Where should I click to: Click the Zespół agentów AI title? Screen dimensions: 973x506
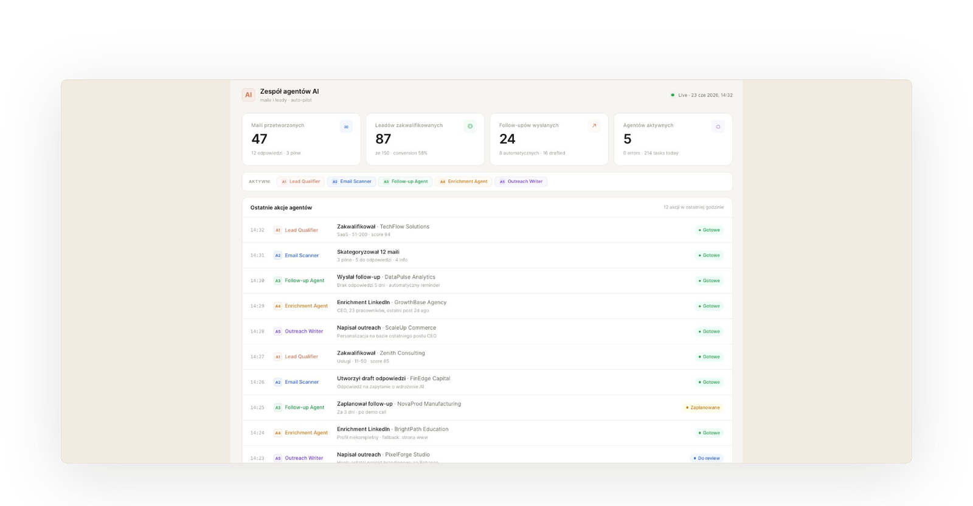pyautogui.click(x=289, y=92)
